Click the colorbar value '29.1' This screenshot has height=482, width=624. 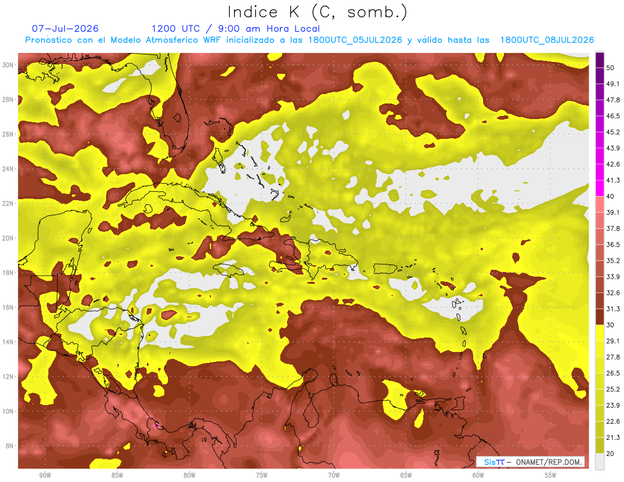click(x=613, y=341)
